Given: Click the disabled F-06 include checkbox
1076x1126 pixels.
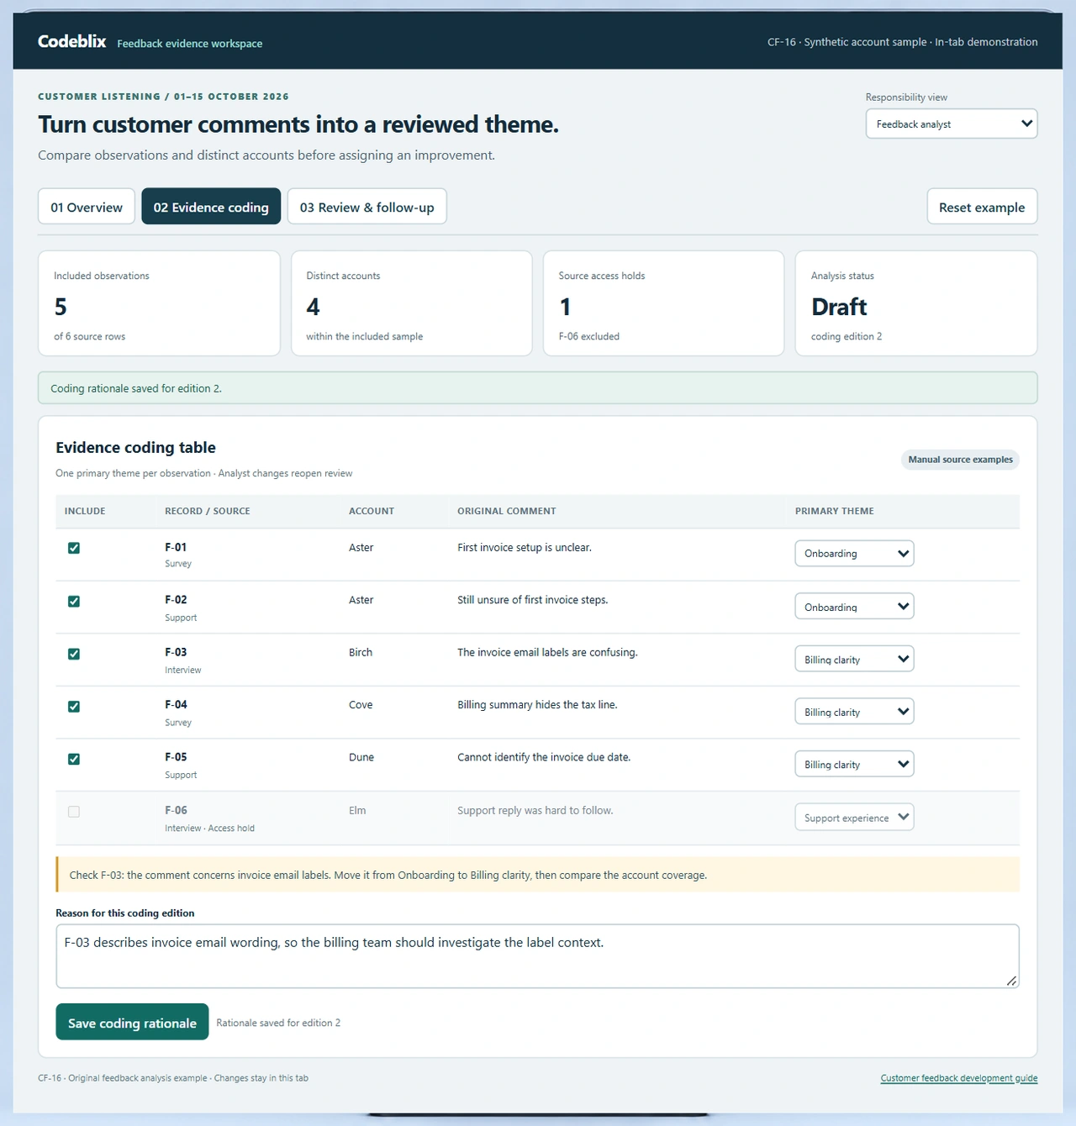Looking at the screenshot, I should (74, 812).
